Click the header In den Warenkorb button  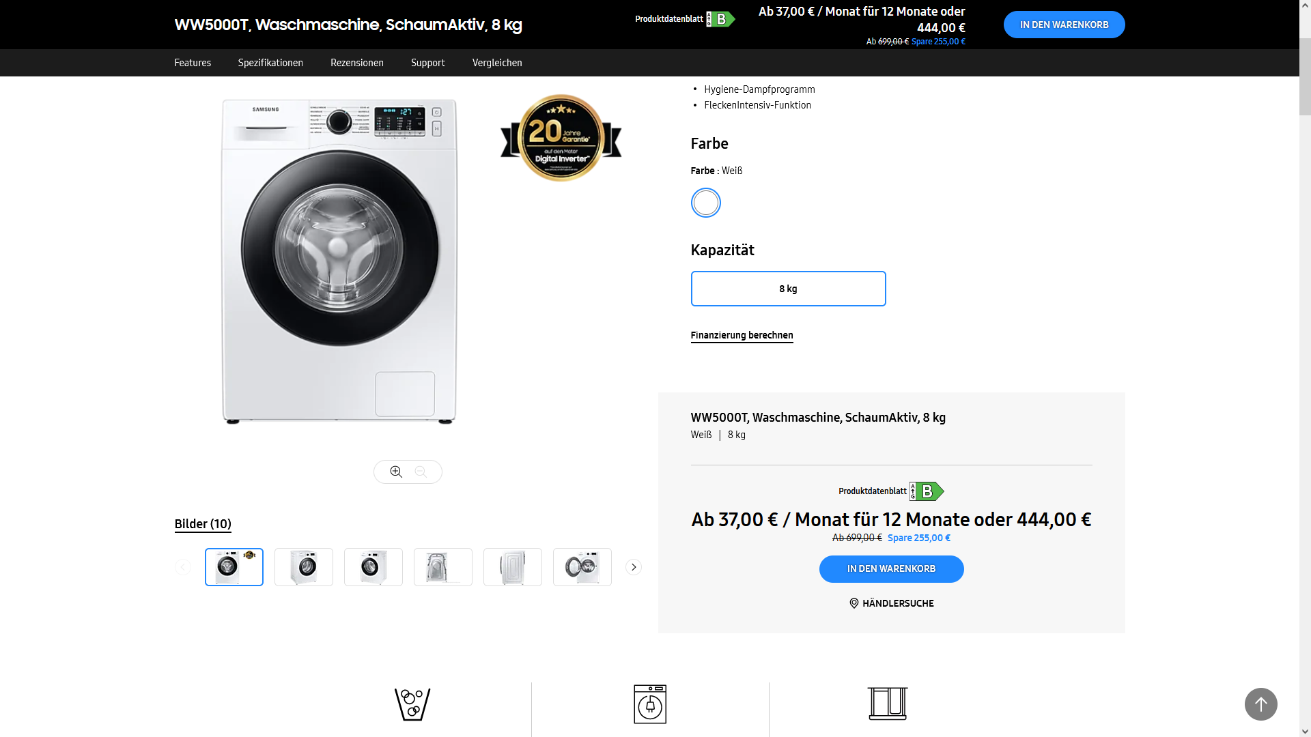1064,25
